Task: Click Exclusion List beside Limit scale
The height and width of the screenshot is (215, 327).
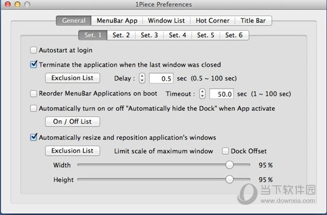Action: pos(72,151)
